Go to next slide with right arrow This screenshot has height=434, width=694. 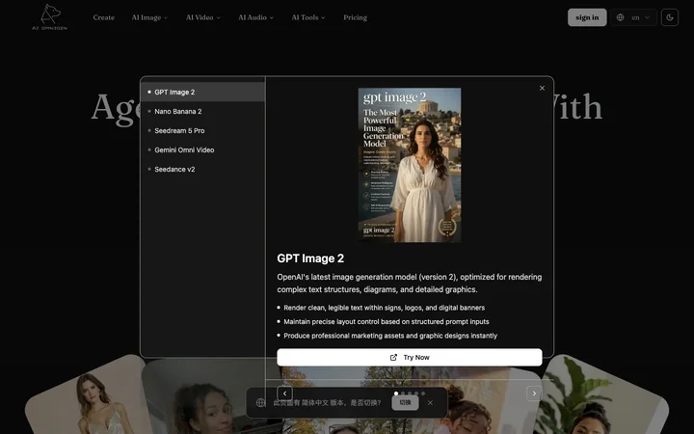tap(534, 393)
